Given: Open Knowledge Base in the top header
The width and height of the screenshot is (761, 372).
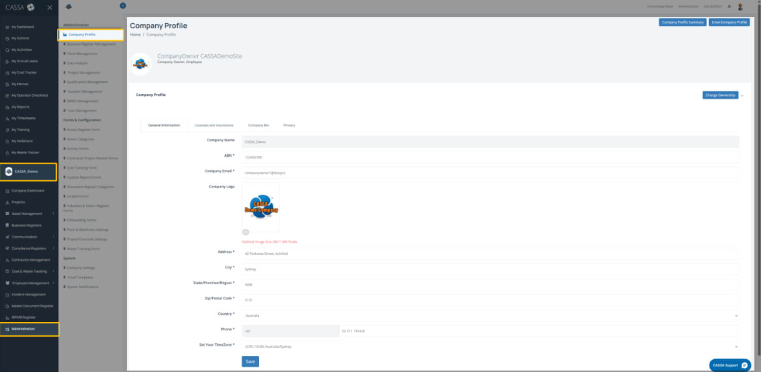Looking at the screenshot, I should [660, 7].
